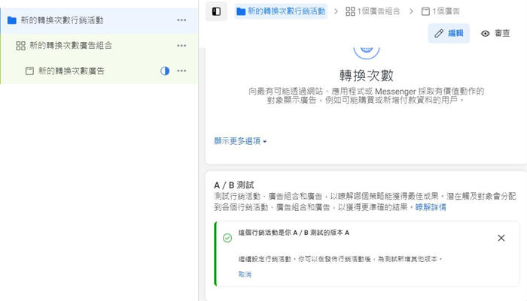This screenshot has height=301, width=527.
Task: Open the three-dot menu for 新的轉換次數廣告
Action: (x=181, y=71)
